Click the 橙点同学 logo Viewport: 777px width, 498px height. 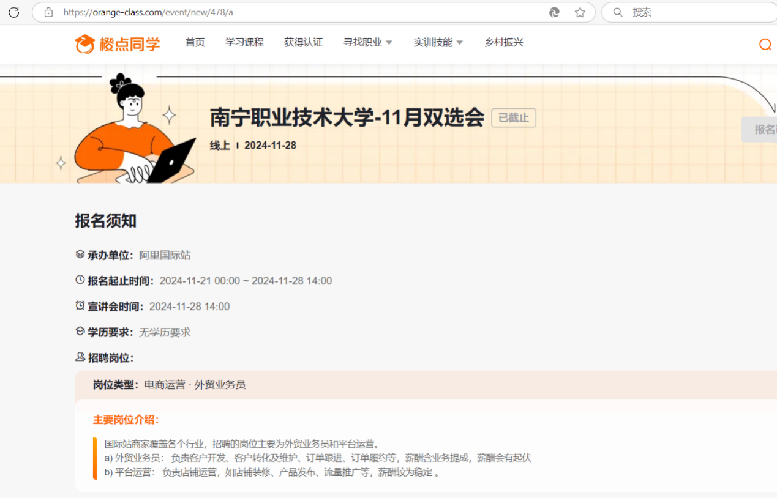118,43
